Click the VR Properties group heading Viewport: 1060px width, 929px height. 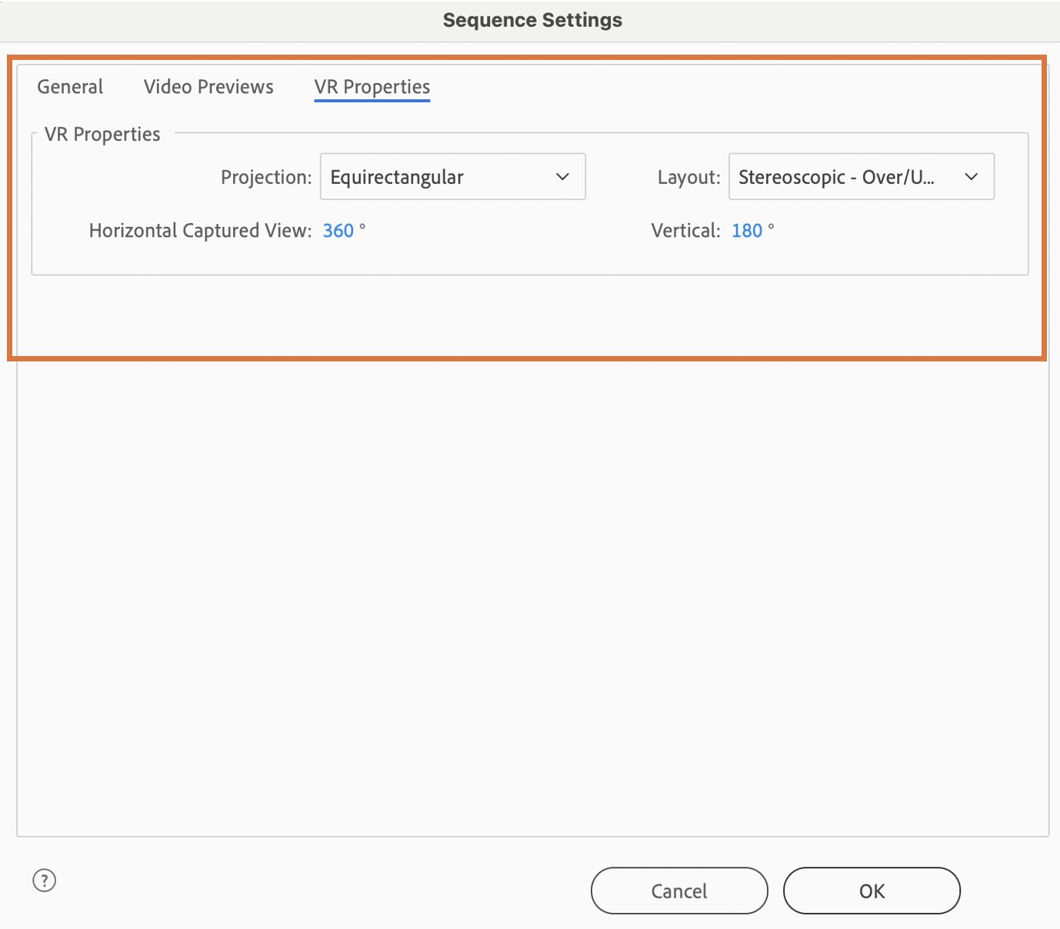coord(102,135)
